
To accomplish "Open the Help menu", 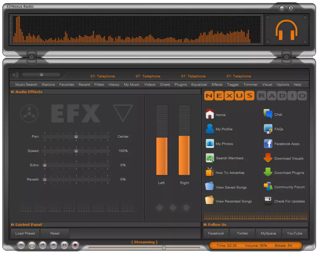I will click(x=297, y=85).
